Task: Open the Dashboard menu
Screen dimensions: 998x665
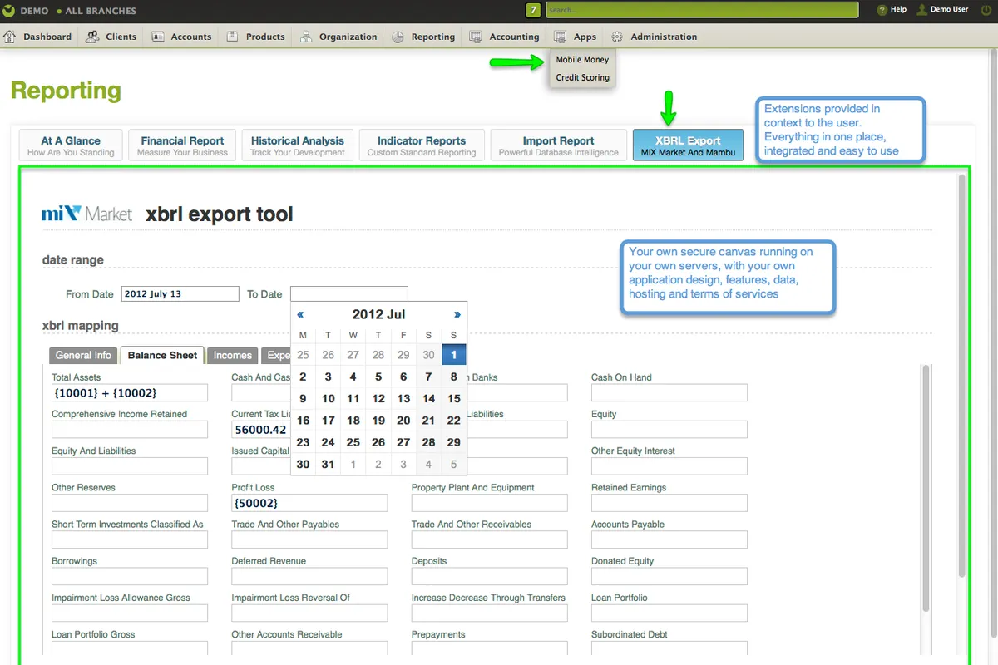Action: click(38, 37)
